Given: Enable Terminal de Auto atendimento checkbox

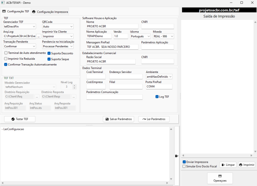Looking at the screenshot, I should point(6,53).
